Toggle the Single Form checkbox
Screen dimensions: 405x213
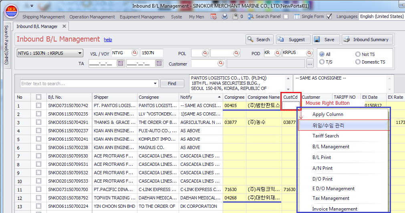click(x=329, y=16)
